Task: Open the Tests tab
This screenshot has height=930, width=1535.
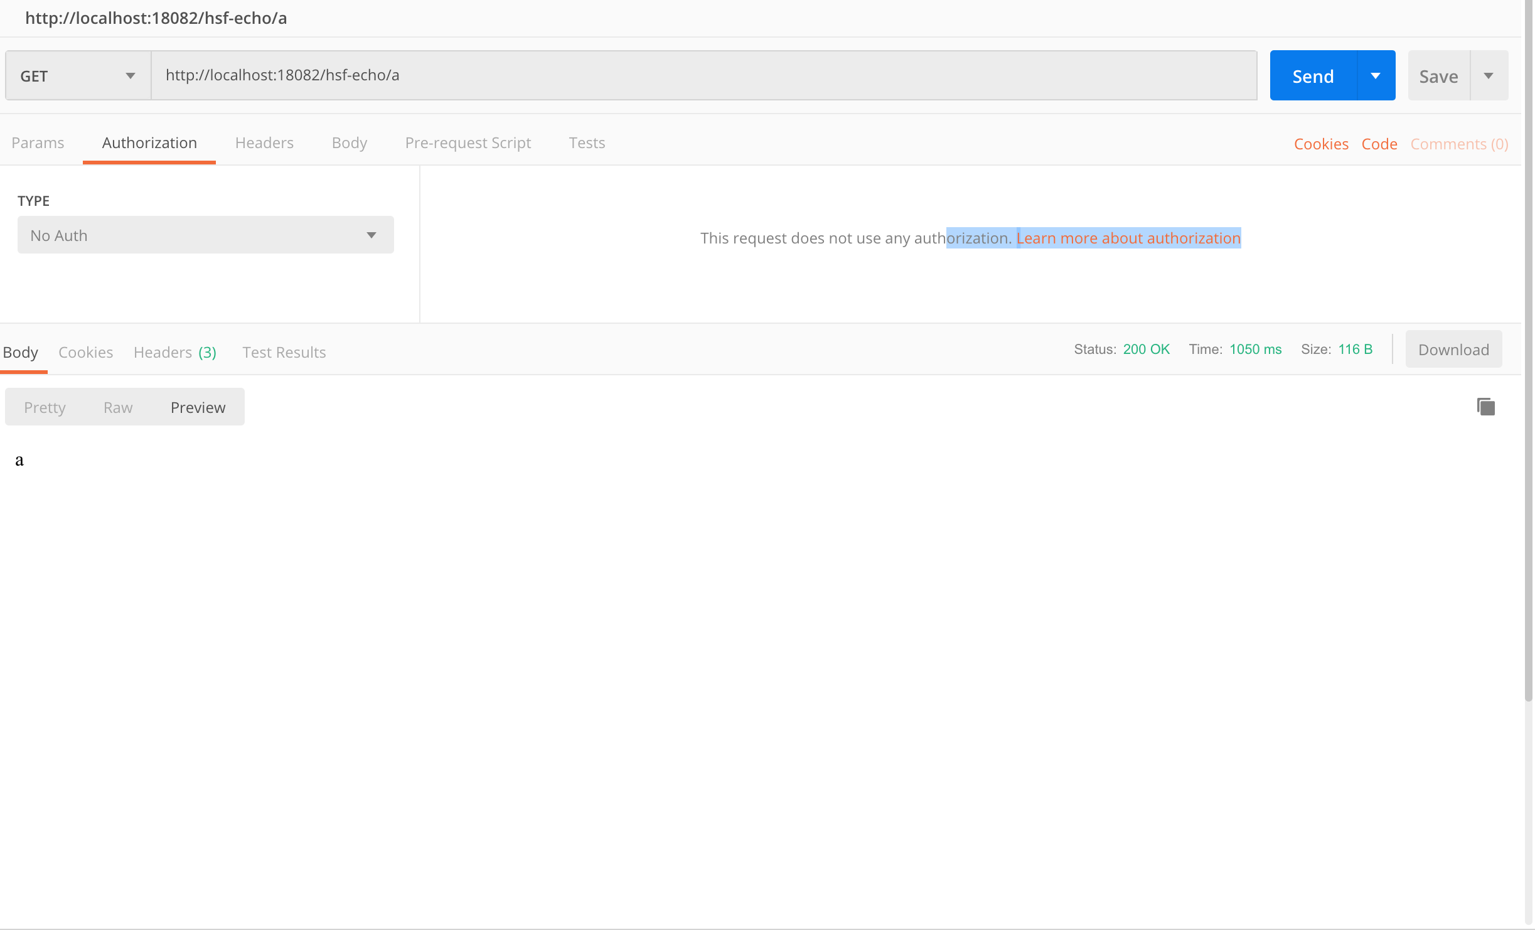Action: pos(587,143)
